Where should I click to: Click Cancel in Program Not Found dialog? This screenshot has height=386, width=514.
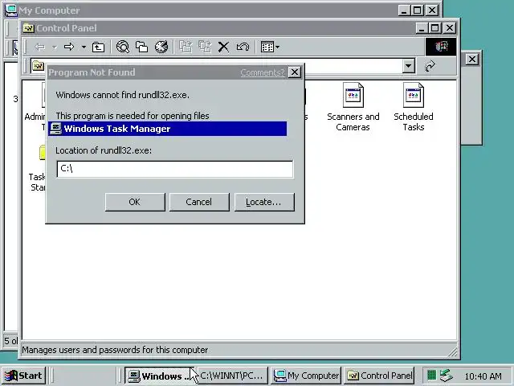click(x=199, y=202)
